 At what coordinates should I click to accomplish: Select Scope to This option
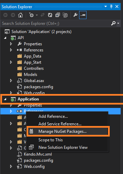(x=50, y=140)
